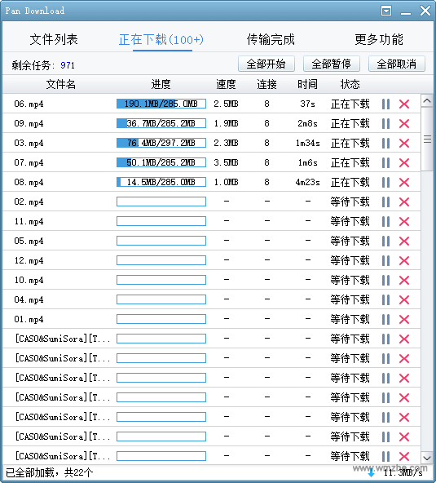The width and height of the screenshot is (436, 483).
Task: Click the 07.mp4 progress bar
Action: click(161, 162)
